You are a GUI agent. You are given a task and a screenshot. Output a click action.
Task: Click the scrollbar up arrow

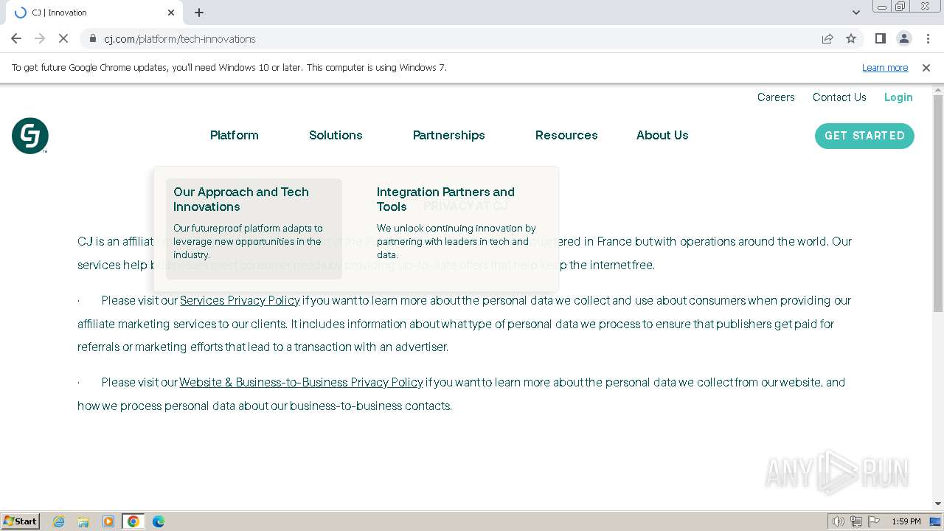pos(938,90)
